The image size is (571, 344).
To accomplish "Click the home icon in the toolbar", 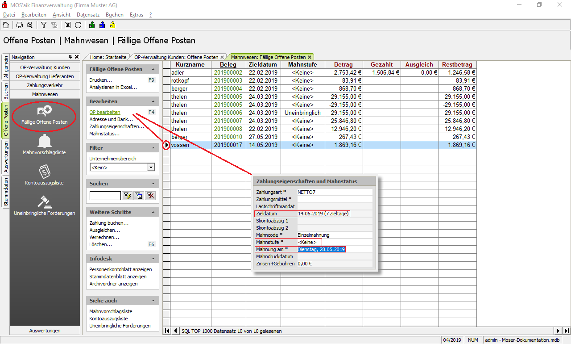I will pos(6,25).
